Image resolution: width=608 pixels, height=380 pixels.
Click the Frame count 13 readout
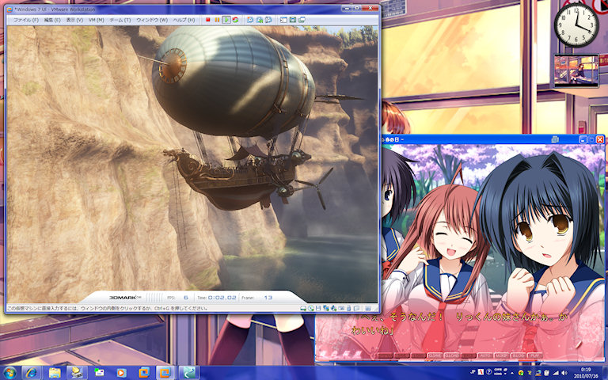(x=268, y=298)
